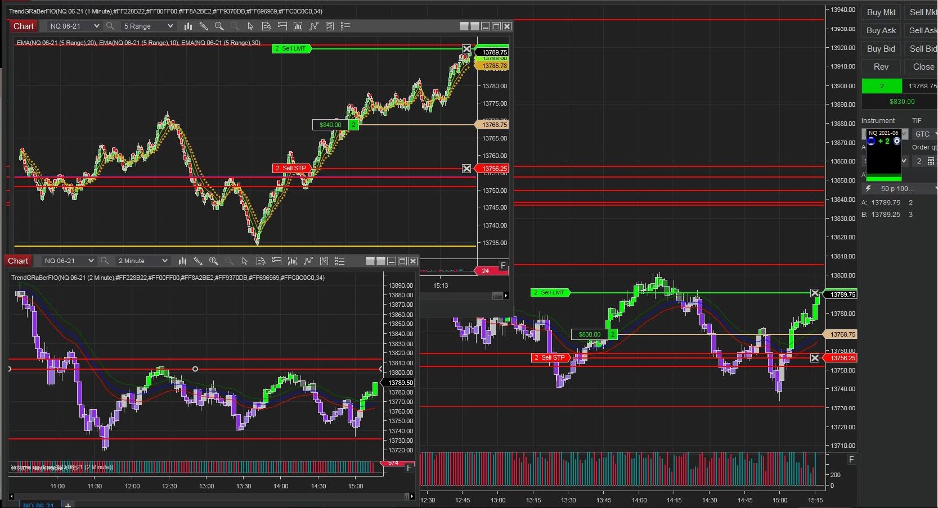This screenshot has width=938, height=508.
Task: Open the GTC time-in-force dropdown
Action: pyautogui.click(x=926, y=134)
